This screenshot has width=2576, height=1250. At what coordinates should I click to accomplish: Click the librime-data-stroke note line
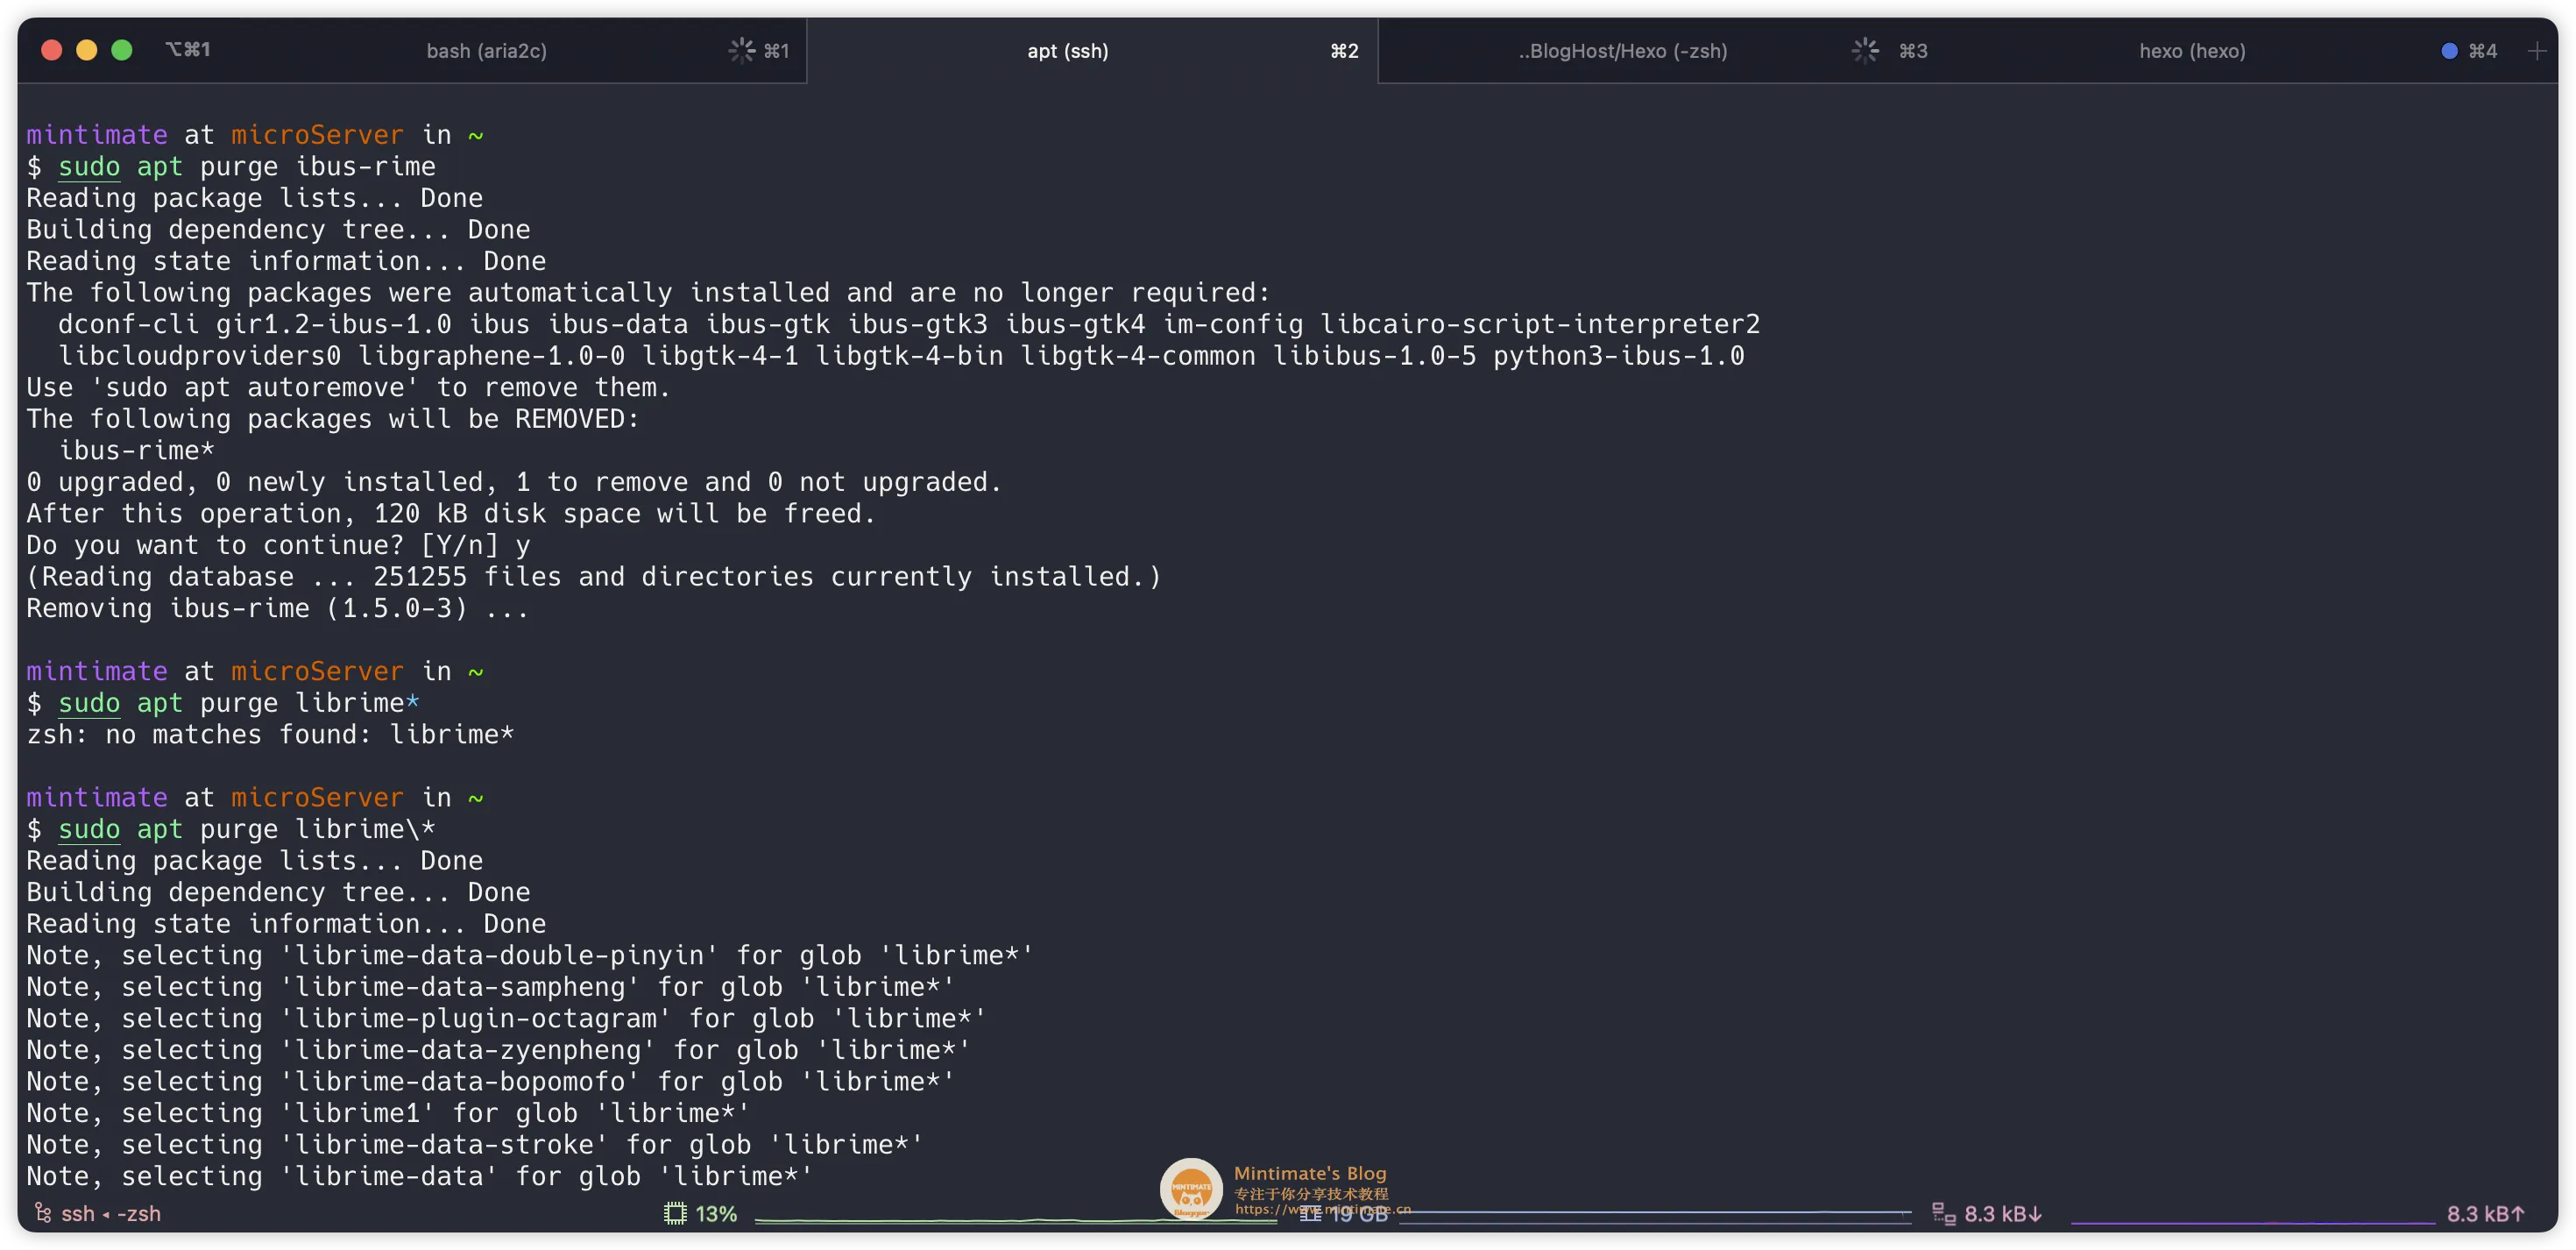click(475, 1144)
